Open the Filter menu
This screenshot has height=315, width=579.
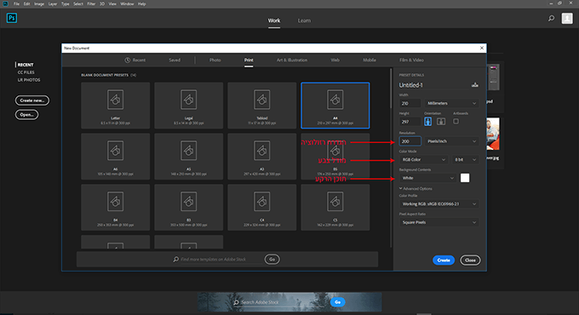tap(91, 3)
